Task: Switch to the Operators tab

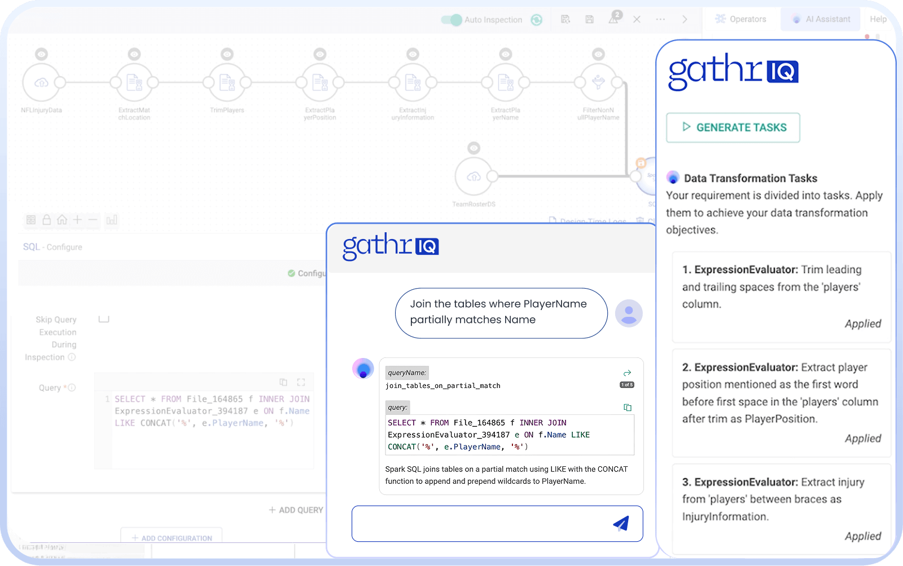Action: [x=740, y=19]
